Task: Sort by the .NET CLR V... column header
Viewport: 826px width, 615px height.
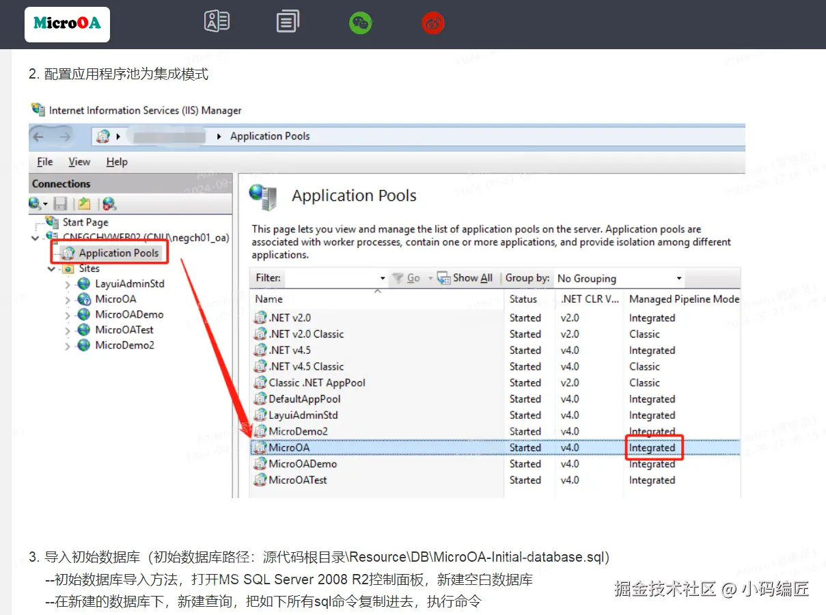Action: (x=590, y=299)
